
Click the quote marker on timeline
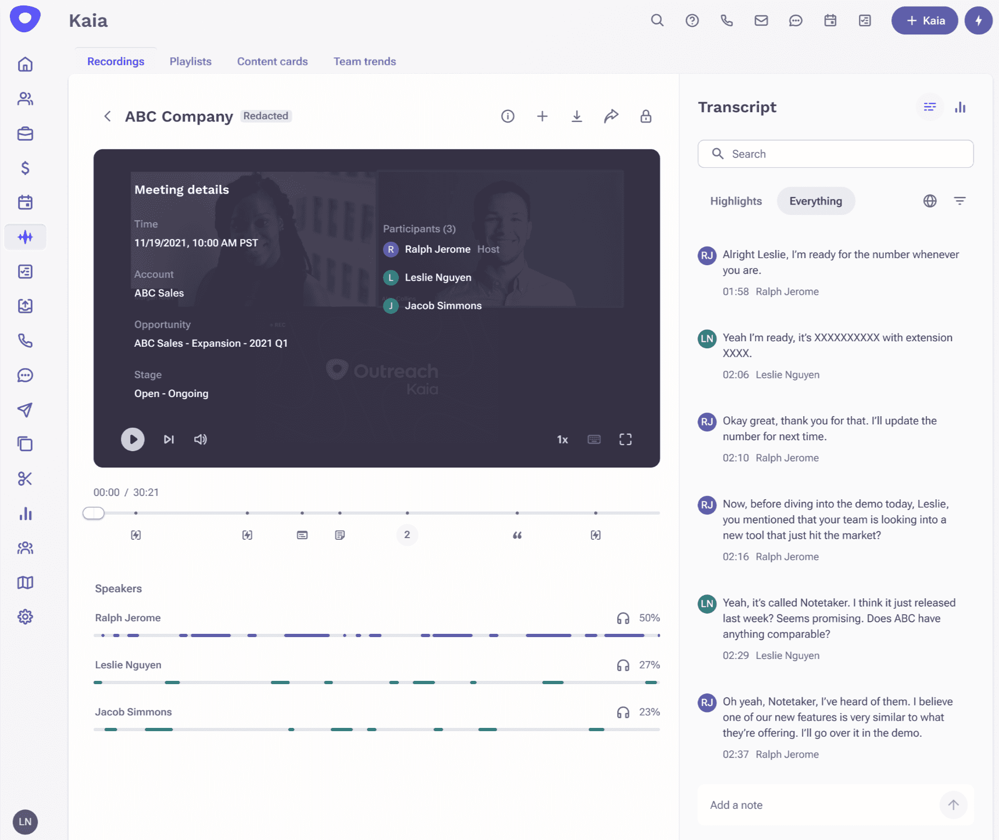click(517, 535)
